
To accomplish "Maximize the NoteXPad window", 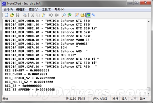I will pos(137,2).
